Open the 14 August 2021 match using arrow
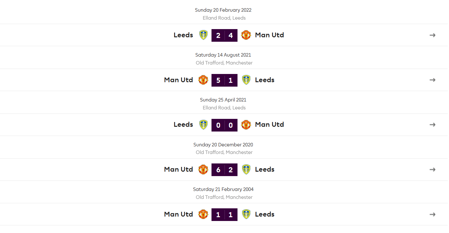Viewport: 449px width, 233px height. coord(432,80)
